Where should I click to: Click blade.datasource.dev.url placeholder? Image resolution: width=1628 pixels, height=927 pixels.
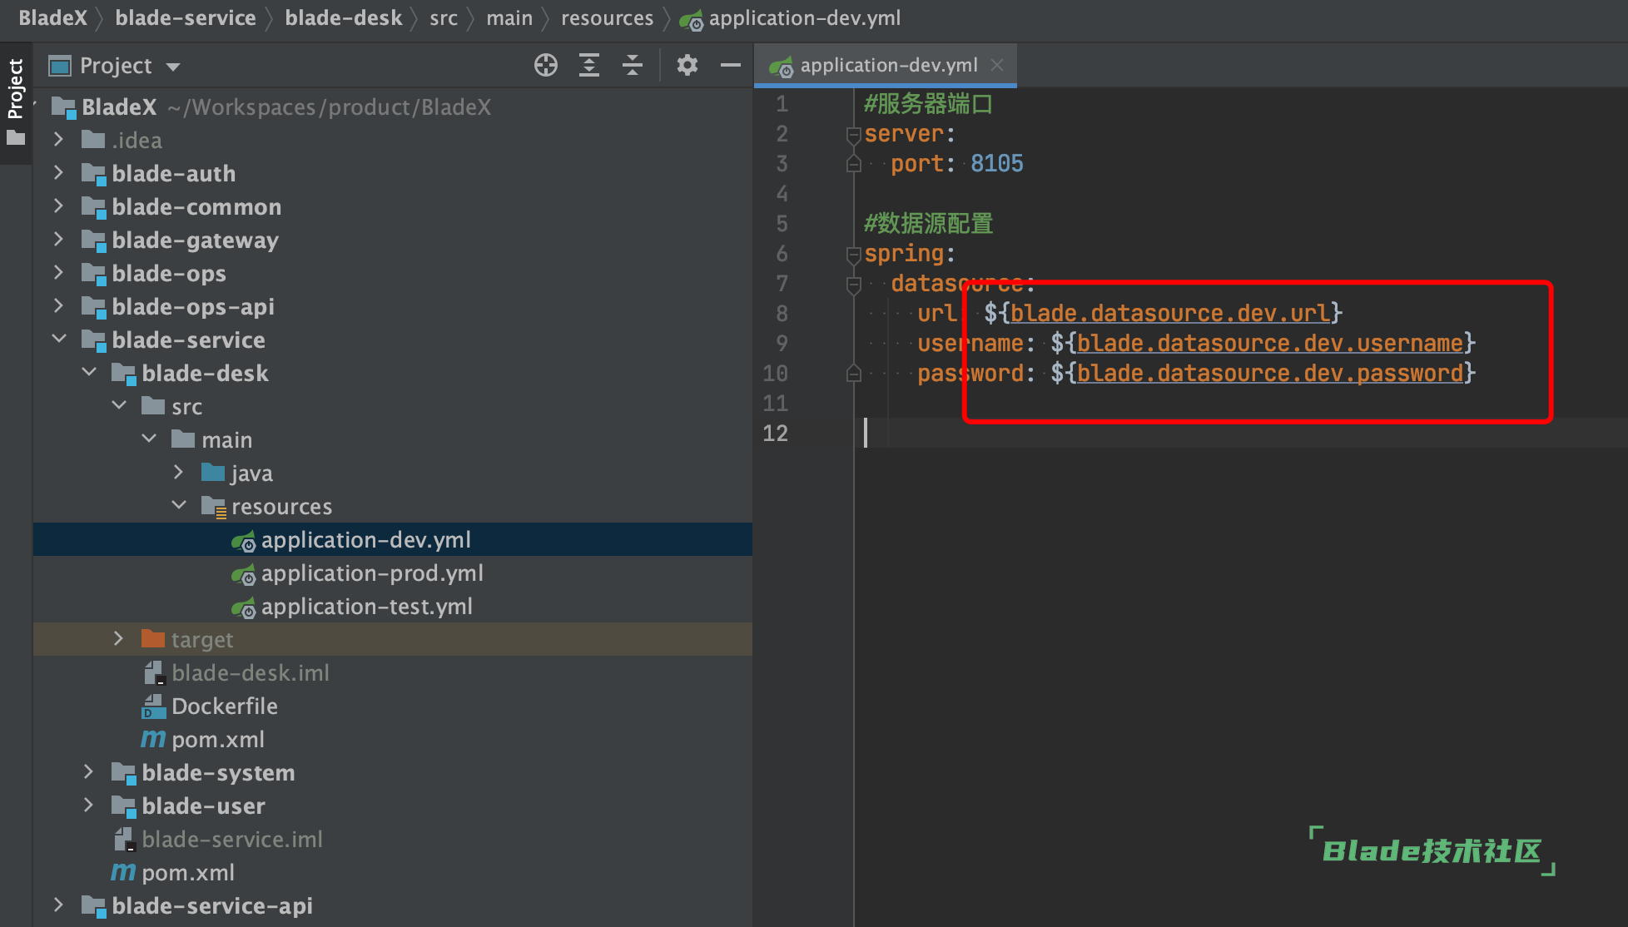(x=1169, y=314)
